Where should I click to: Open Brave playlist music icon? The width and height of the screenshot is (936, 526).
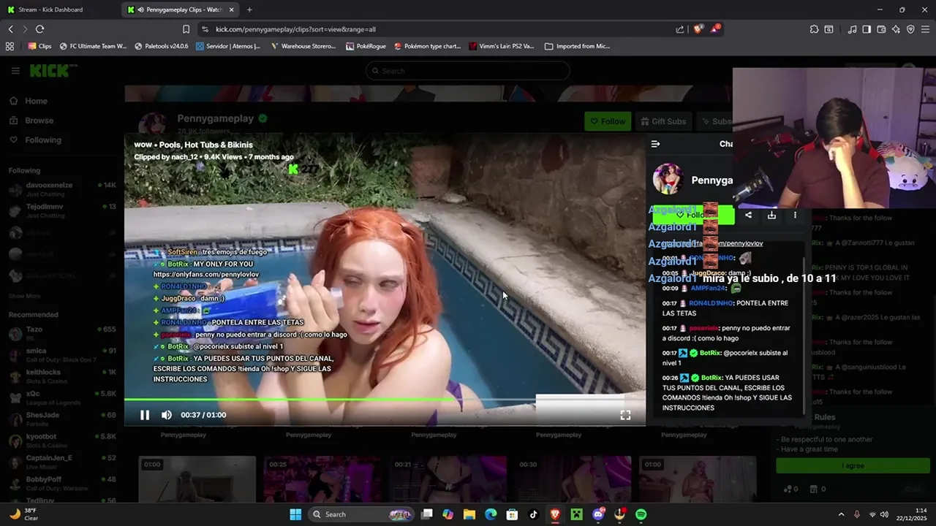pos(852,29)
